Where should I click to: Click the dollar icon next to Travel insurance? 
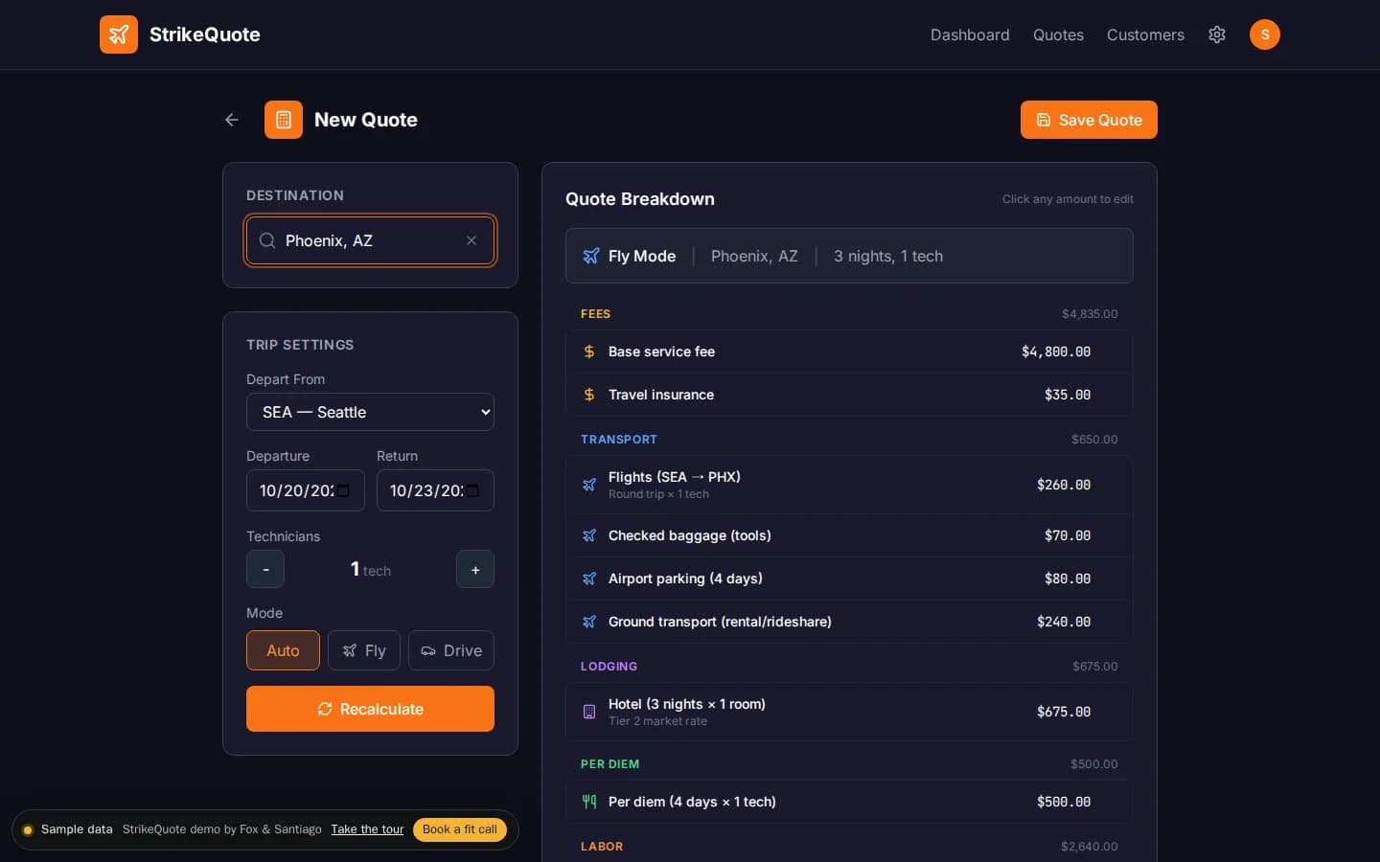coord(589,395)
